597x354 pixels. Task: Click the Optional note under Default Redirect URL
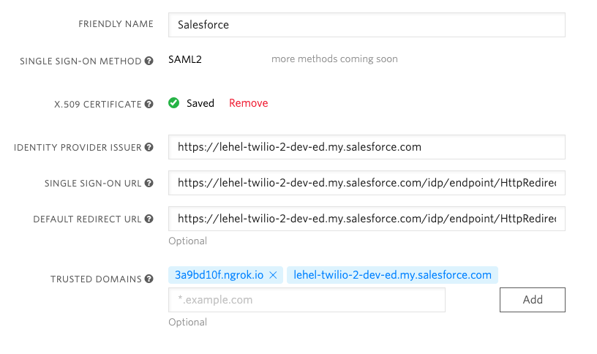[x=188, y=241]
